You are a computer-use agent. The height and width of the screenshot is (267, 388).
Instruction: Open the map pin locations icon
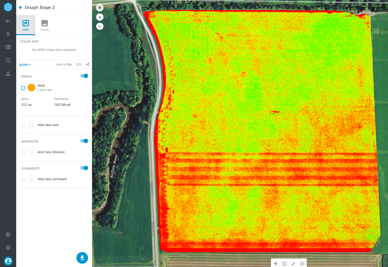click(8, 34)
